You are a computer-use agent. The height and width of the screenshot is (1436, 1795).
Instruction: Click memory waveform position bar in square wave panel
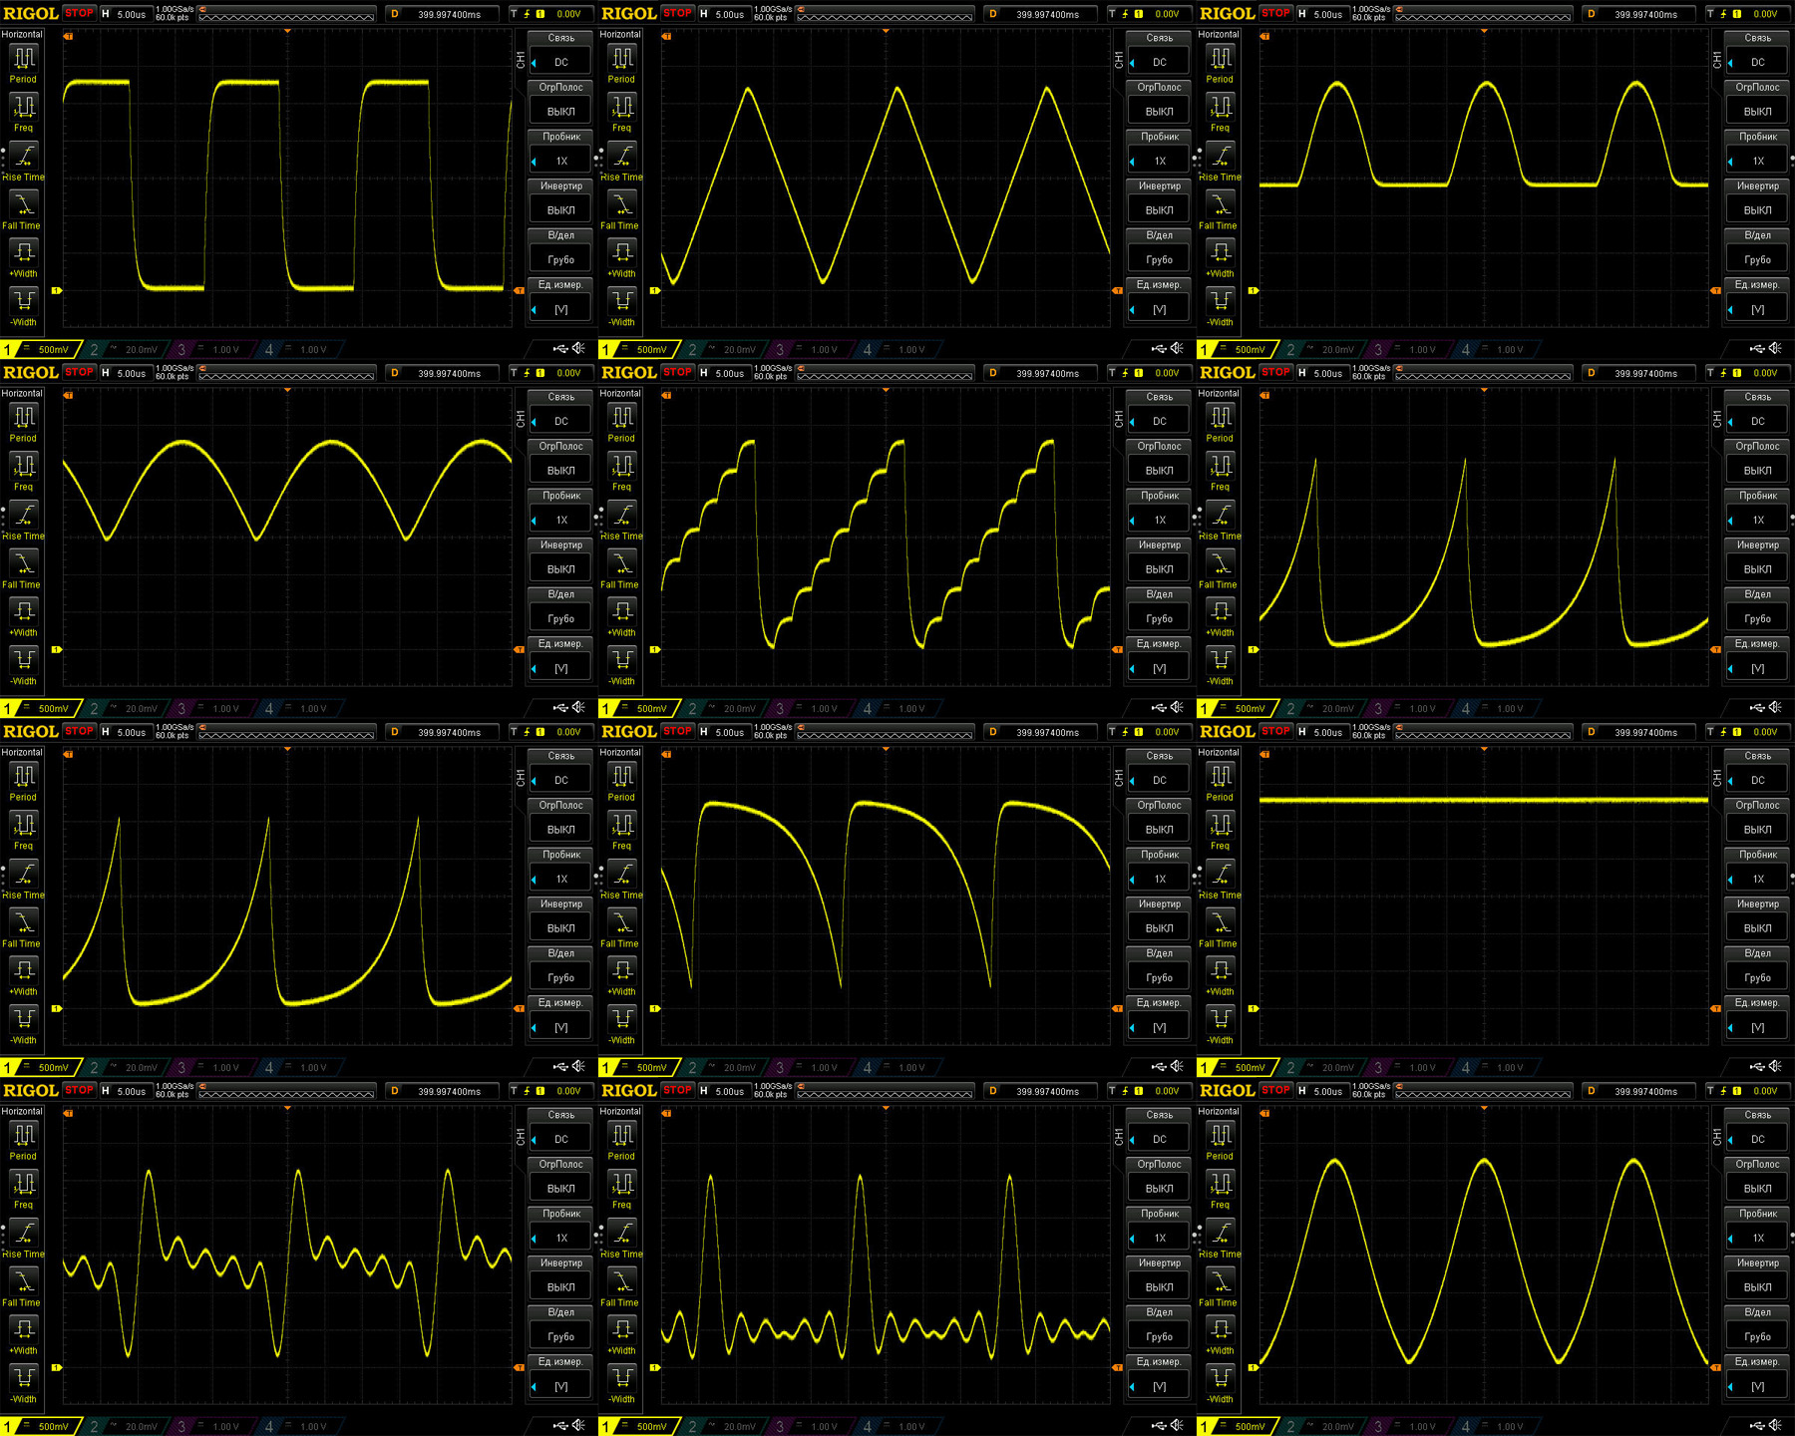(x=286, y=14)
